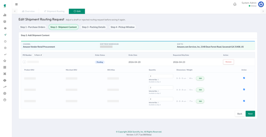Image resolution: width=266 pixels, height=137 pixels.
Task: Click the Collapse all button
Action: 38,55
